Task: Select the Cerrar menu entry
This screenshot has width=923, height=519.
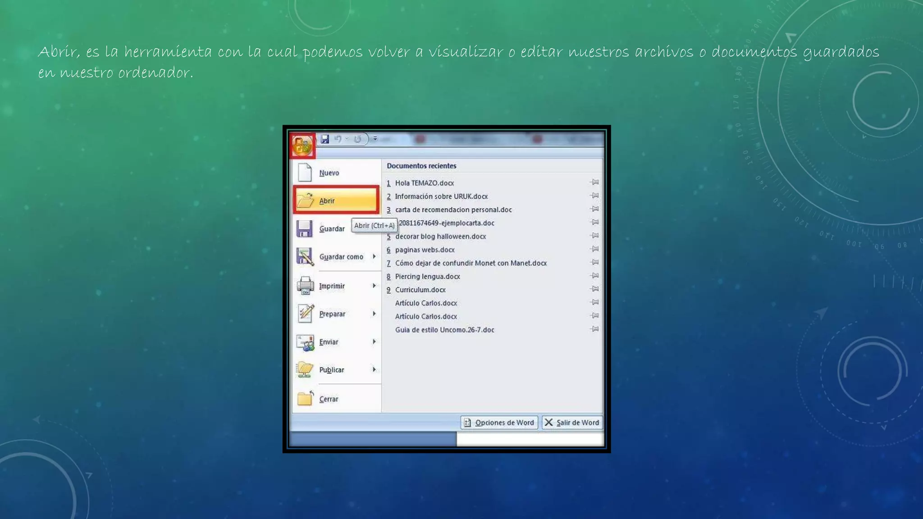Action: [x=337, y=399]
